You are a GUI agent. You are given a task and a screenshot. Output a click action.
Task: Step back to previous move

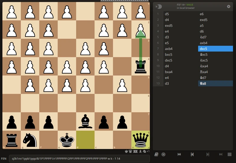[x=192, y=154]
